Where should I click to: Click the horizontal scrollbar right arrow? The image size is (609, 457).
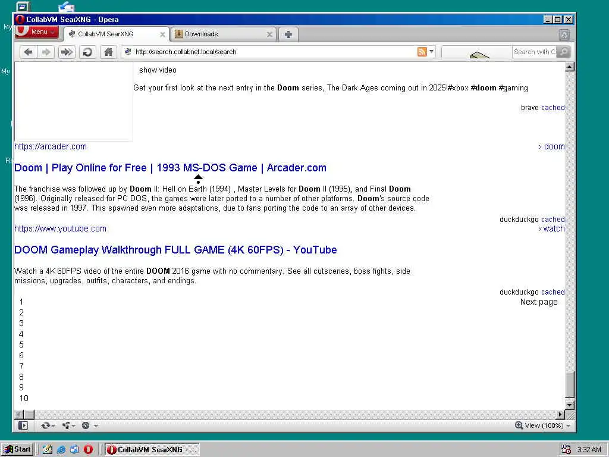click(x=560, y=414)
